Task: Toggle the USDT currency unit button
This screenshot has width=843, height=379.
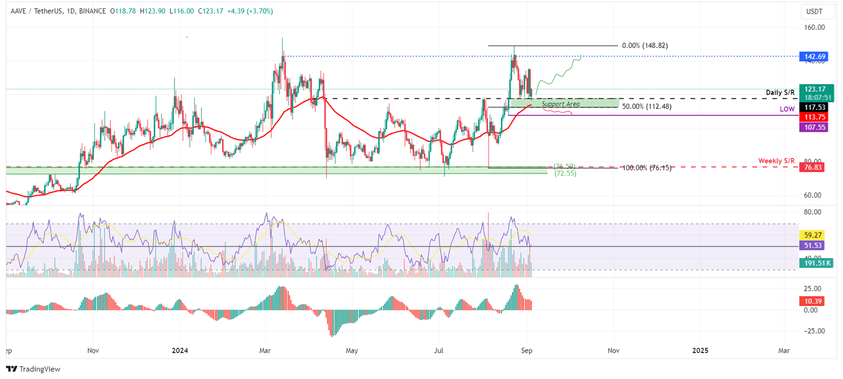Action: [x=817, y=12]
